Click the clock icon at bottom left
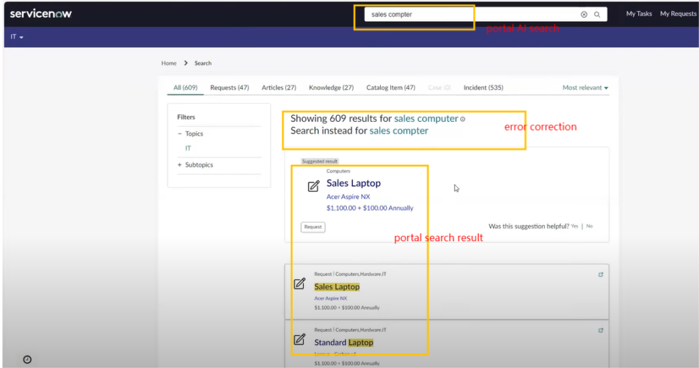This screenshot has height=368, width=699. point(27,359)
